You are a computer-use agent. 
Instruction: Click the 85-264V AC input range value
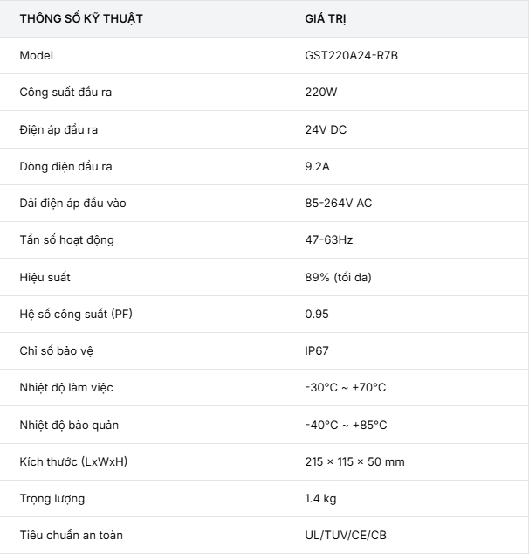click(339, 203)
